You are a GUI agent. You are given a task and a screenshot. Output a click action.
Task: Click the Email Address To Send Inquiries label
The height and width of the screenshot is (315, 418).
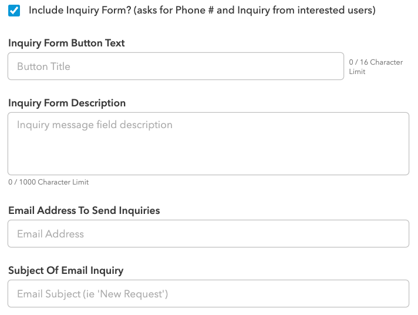pos(84,210)
